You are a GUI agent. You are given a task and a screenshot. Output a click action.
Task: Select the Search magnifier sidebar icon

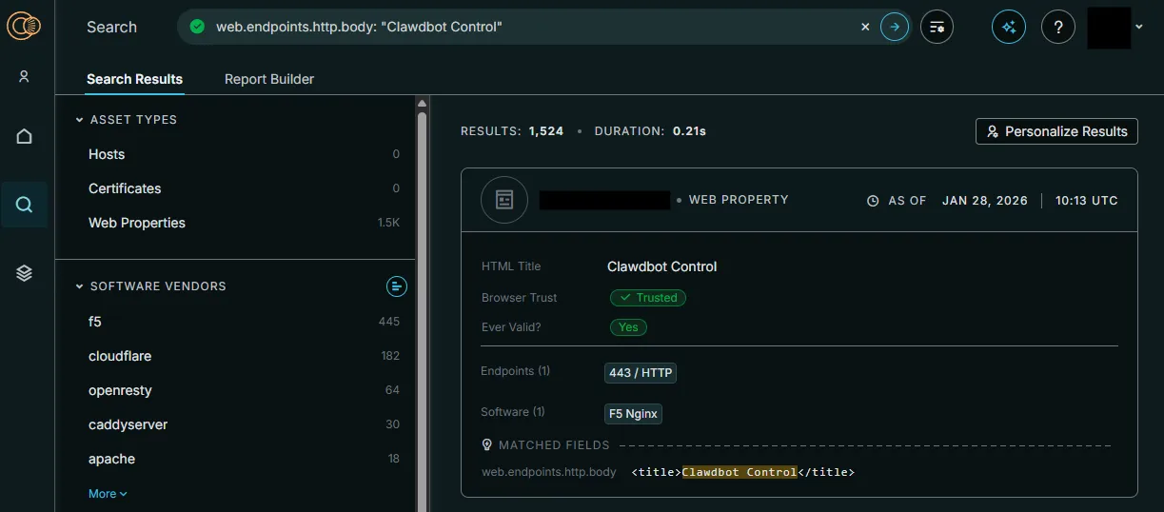point(25,205)
